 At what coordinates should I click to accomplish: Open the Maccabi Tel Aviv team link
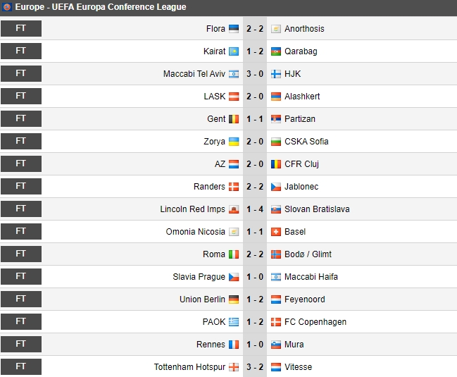tap(194, 74)
